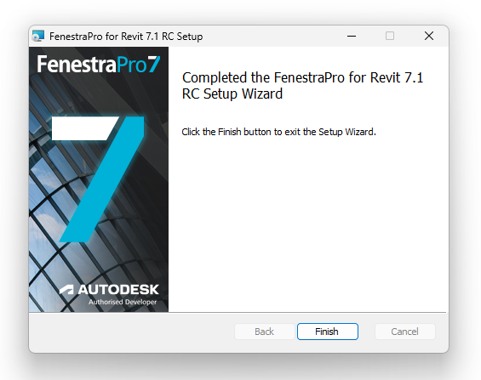Click the AUTODESK wordmark
Screen dimensions: 481x380
point(118,289)
